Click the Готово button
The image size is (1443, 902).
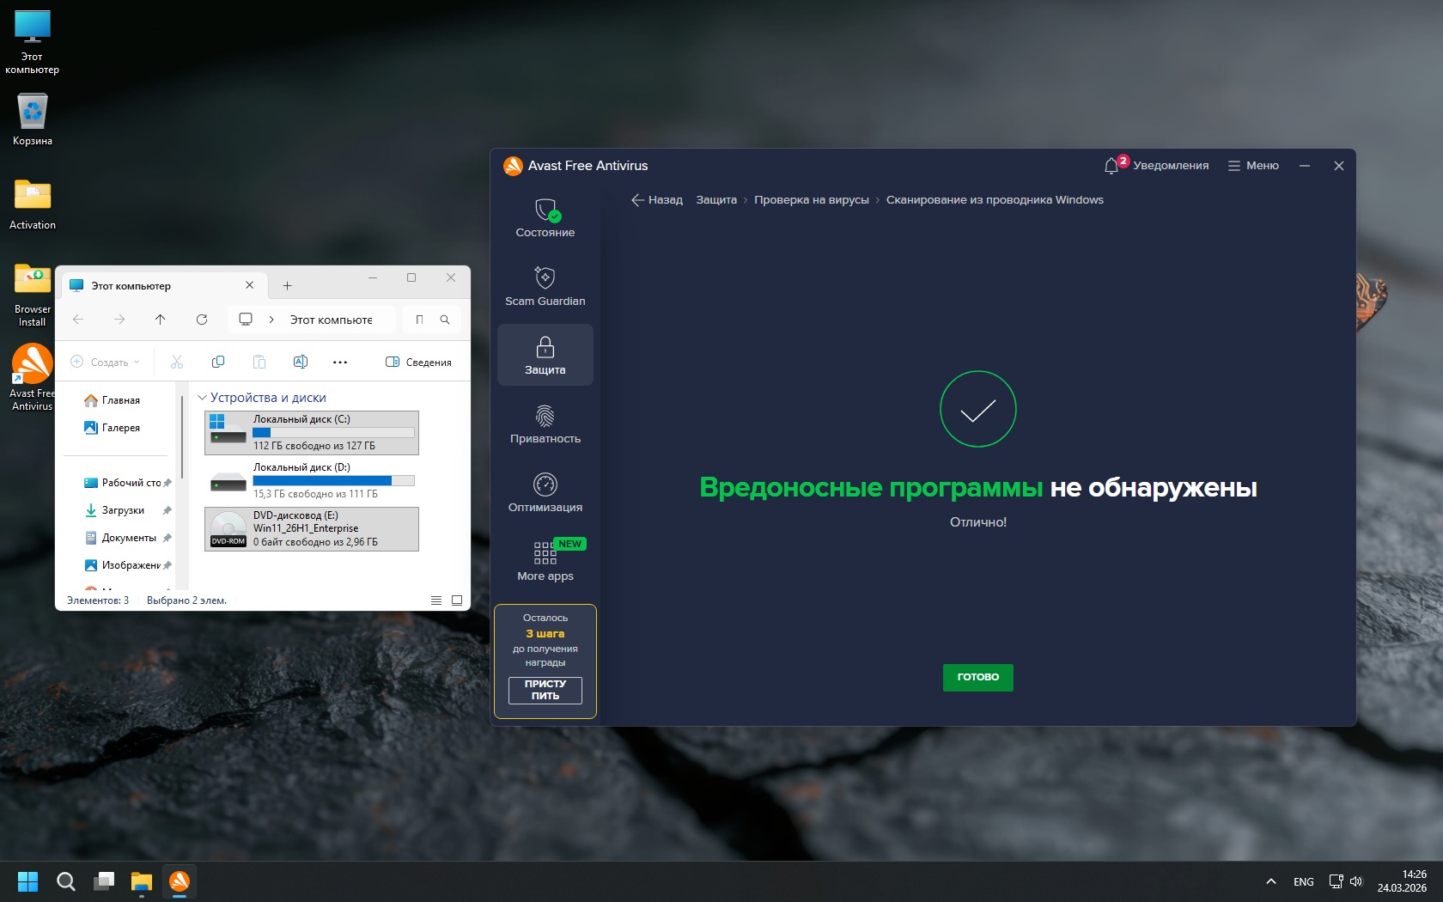coord(977,677)
